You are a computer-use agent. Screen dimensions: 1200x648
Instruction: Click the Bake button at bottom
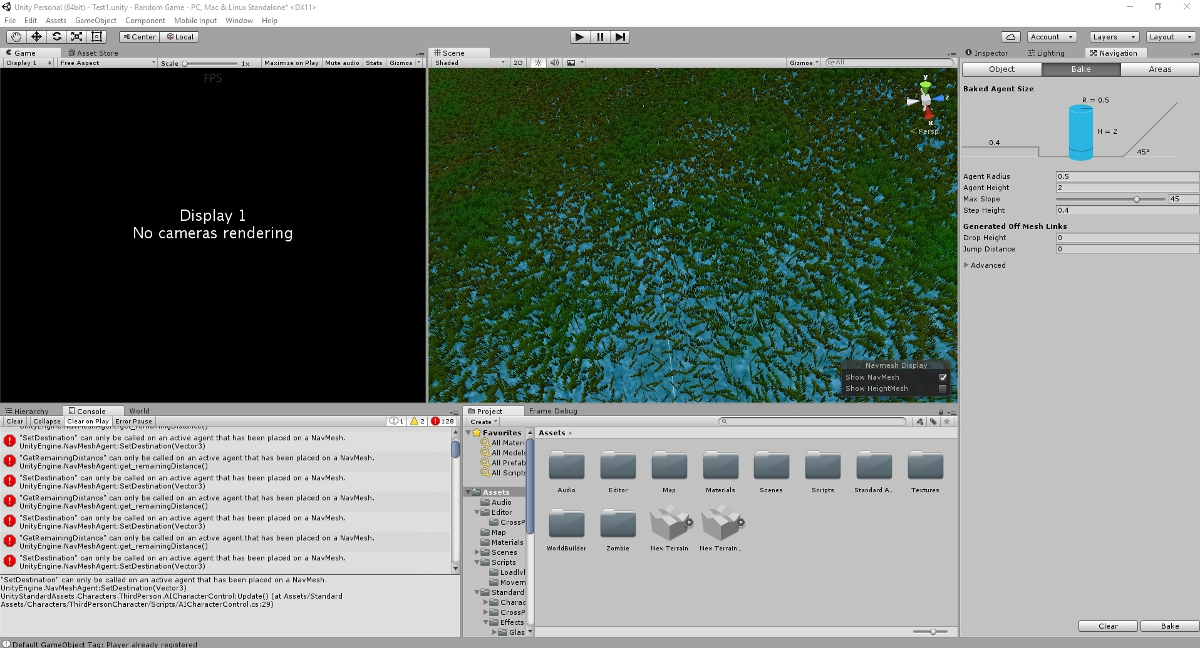1169,626
